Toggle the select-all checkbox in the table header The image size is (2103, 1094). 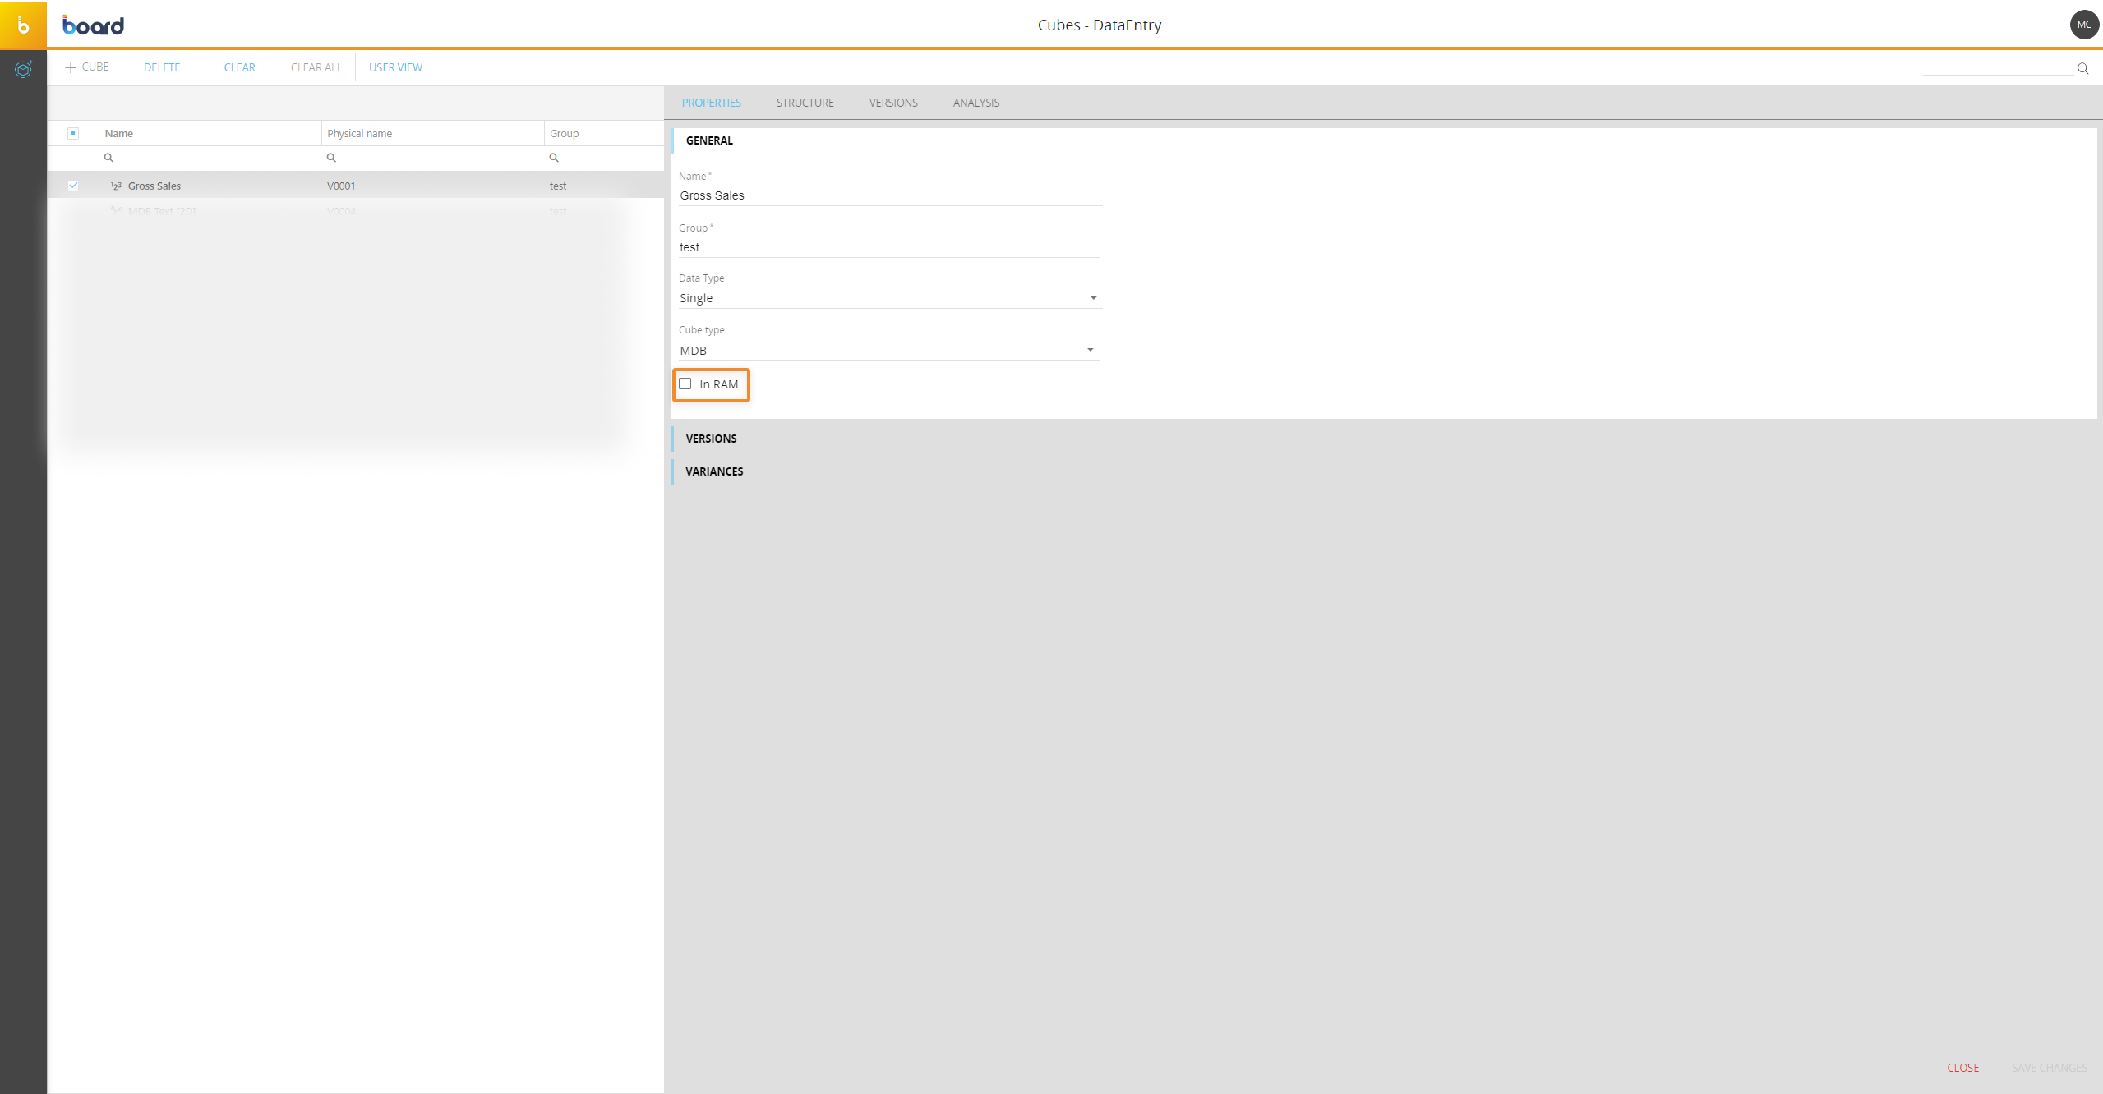73,133
